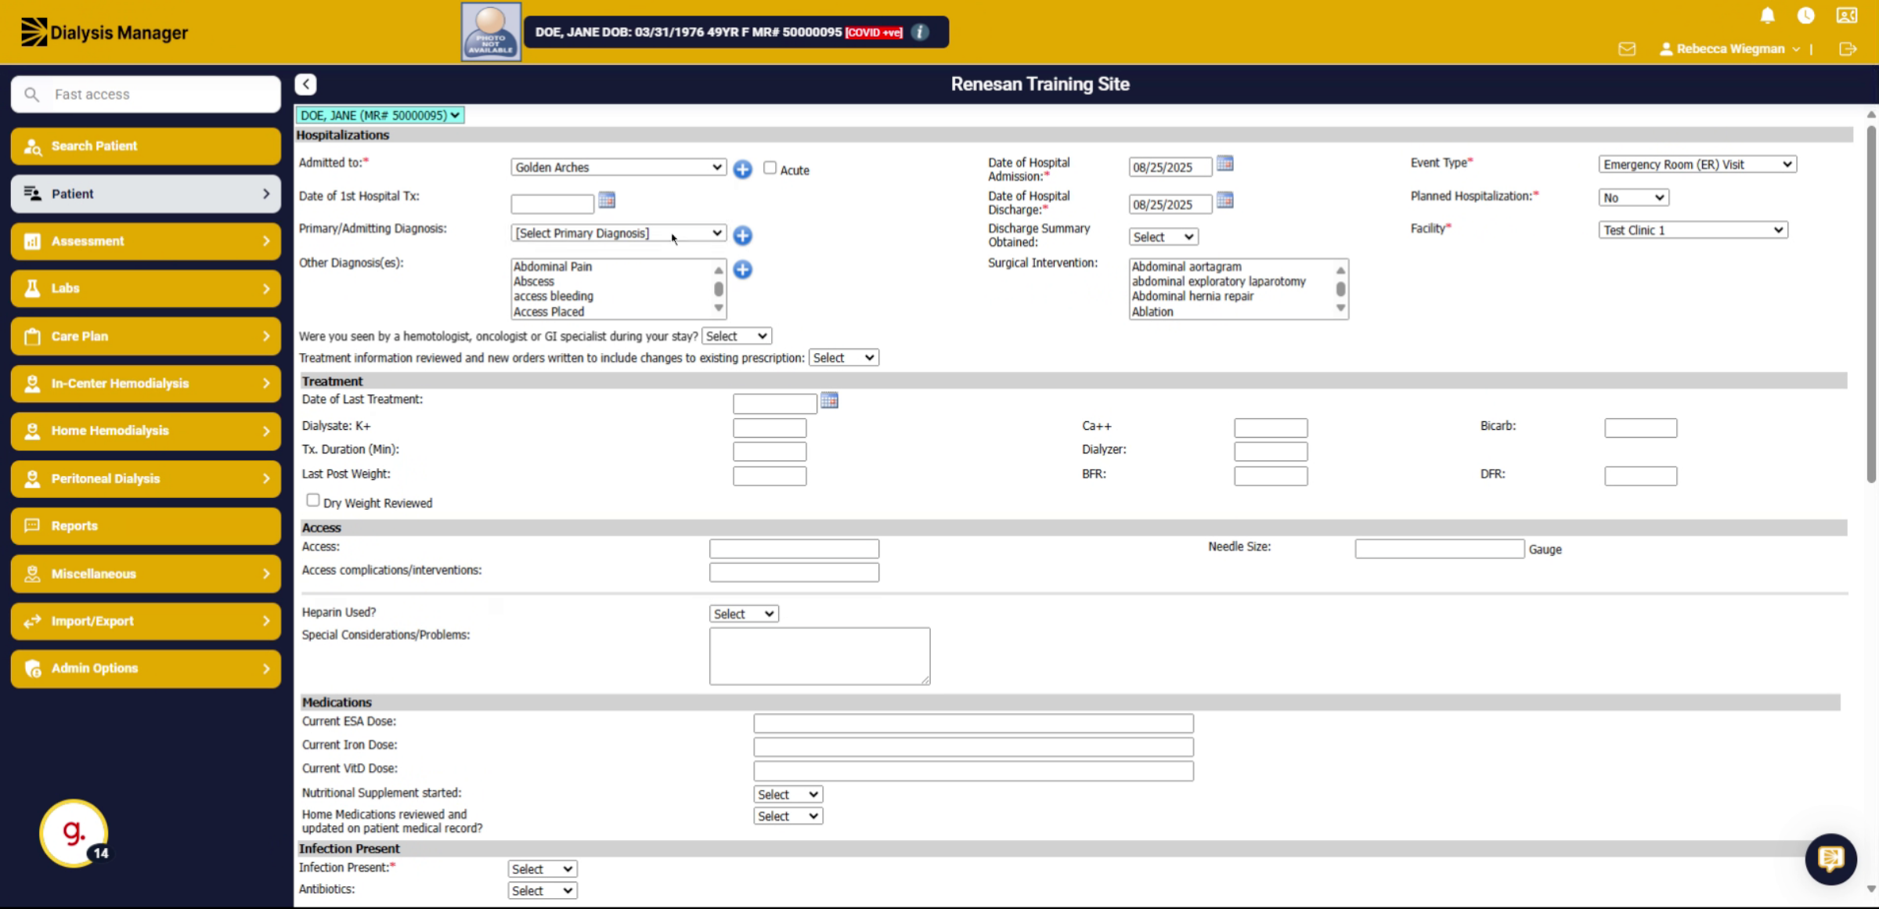Check Dry Weight Reviewed checkbox
Screen dimensions: 1879x909
coord(312,500)
